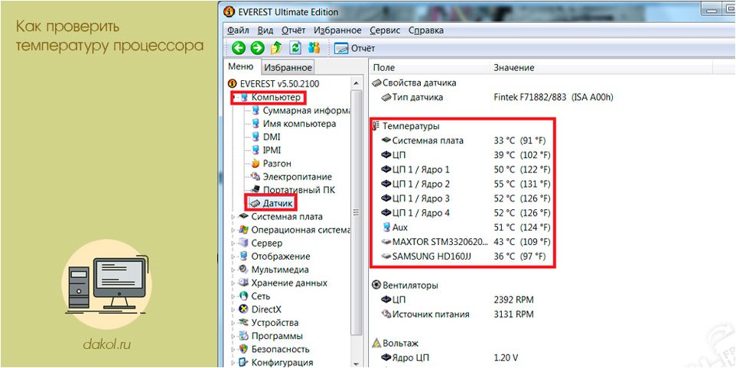
Task: Select the MAXTOR STM3320620 drive row
Action: (x=466, y=242)
